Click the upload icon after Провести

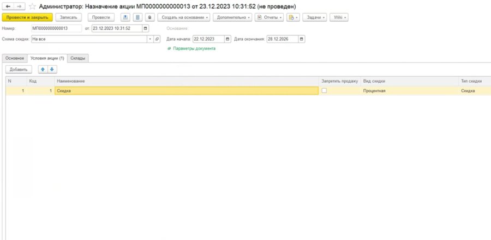tap(125, 17)
